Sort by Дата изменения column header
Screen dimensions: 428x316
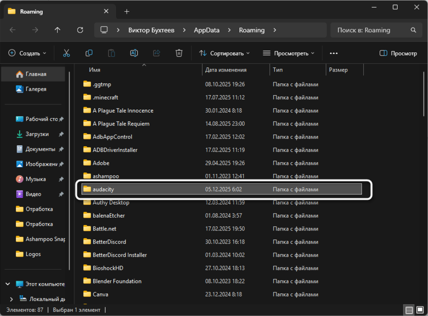[x=225, y=70]
